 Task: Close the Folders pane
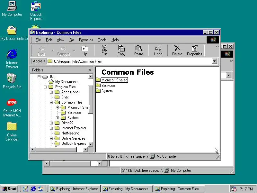[x=90, y=70]
